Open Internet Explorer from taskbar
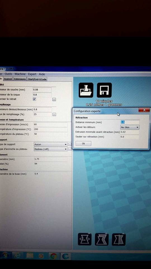151x269 pixels. click(x=17, y=256)
